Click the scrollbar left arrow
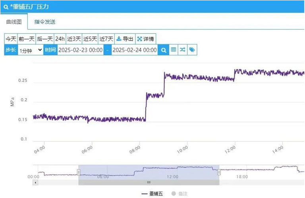 (x=35, y=182)
